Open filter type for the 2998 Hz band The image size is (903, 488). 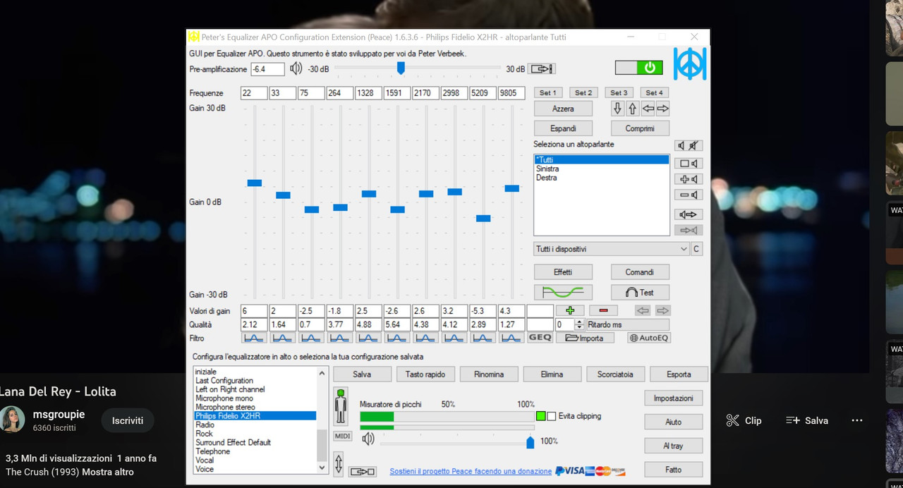[x=454, y=338]
